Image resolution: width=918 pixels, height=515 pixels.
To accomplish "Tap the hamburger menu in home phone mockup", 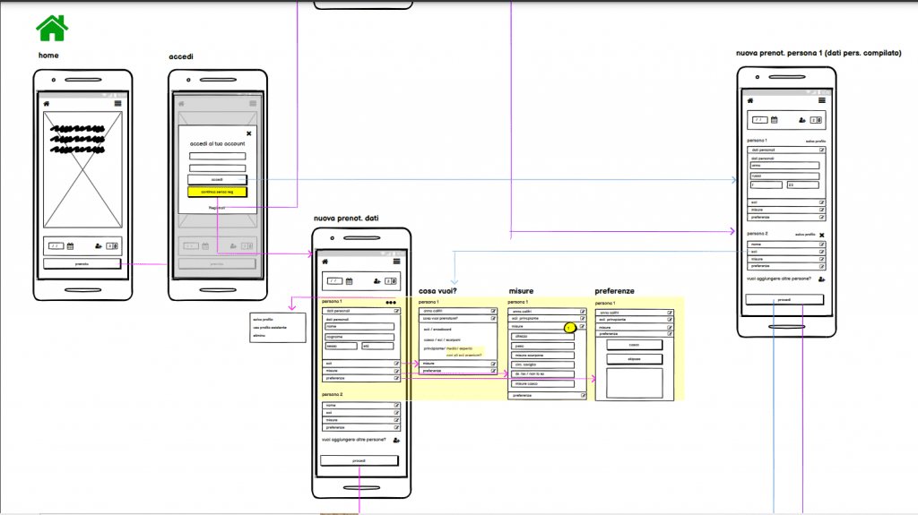I will pyautogui.click(x=117, y=104).
